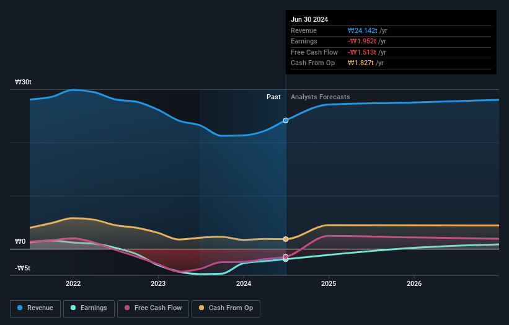This screenshot has width=509, height=325.
Task: Toggle the Revenue legend button
Action: (x=35, y=308)
